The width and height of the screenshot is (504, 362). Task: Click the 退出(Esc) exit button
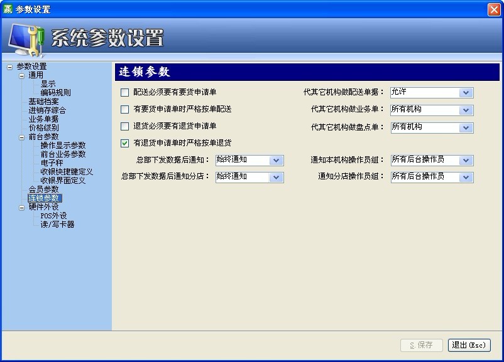point(469,345)
